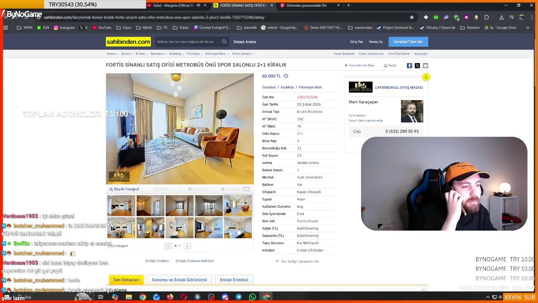Screen dimensions: 538x303
Task: Expand the izlemelik bookmarks folder
Action: (247, 28)
